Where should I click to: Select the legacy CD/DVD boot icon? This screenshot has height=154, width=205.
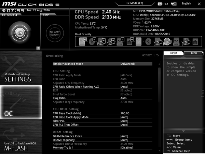148,41
